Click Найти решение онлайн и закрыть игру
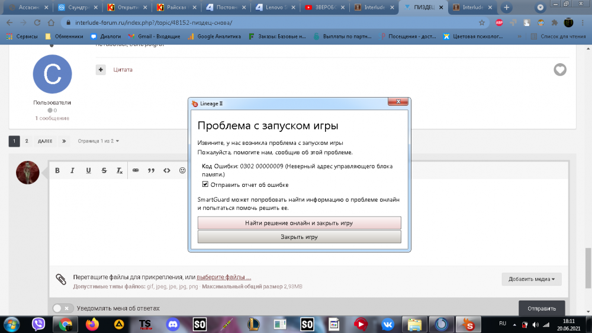The width and height of the screenshot is (592, 333). pyautogui.click(x=299, y=223)
